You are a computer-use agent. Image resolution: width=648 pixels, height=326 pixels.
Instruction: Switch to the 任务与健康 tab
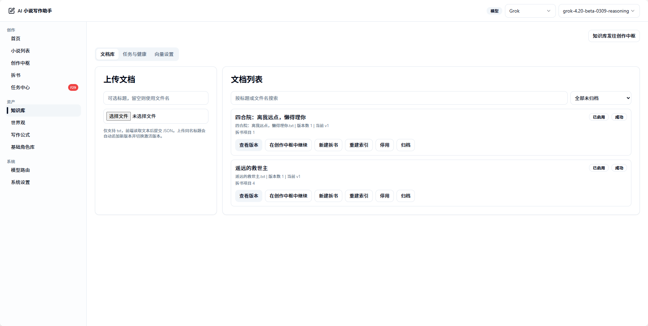(x=134, y=54)
